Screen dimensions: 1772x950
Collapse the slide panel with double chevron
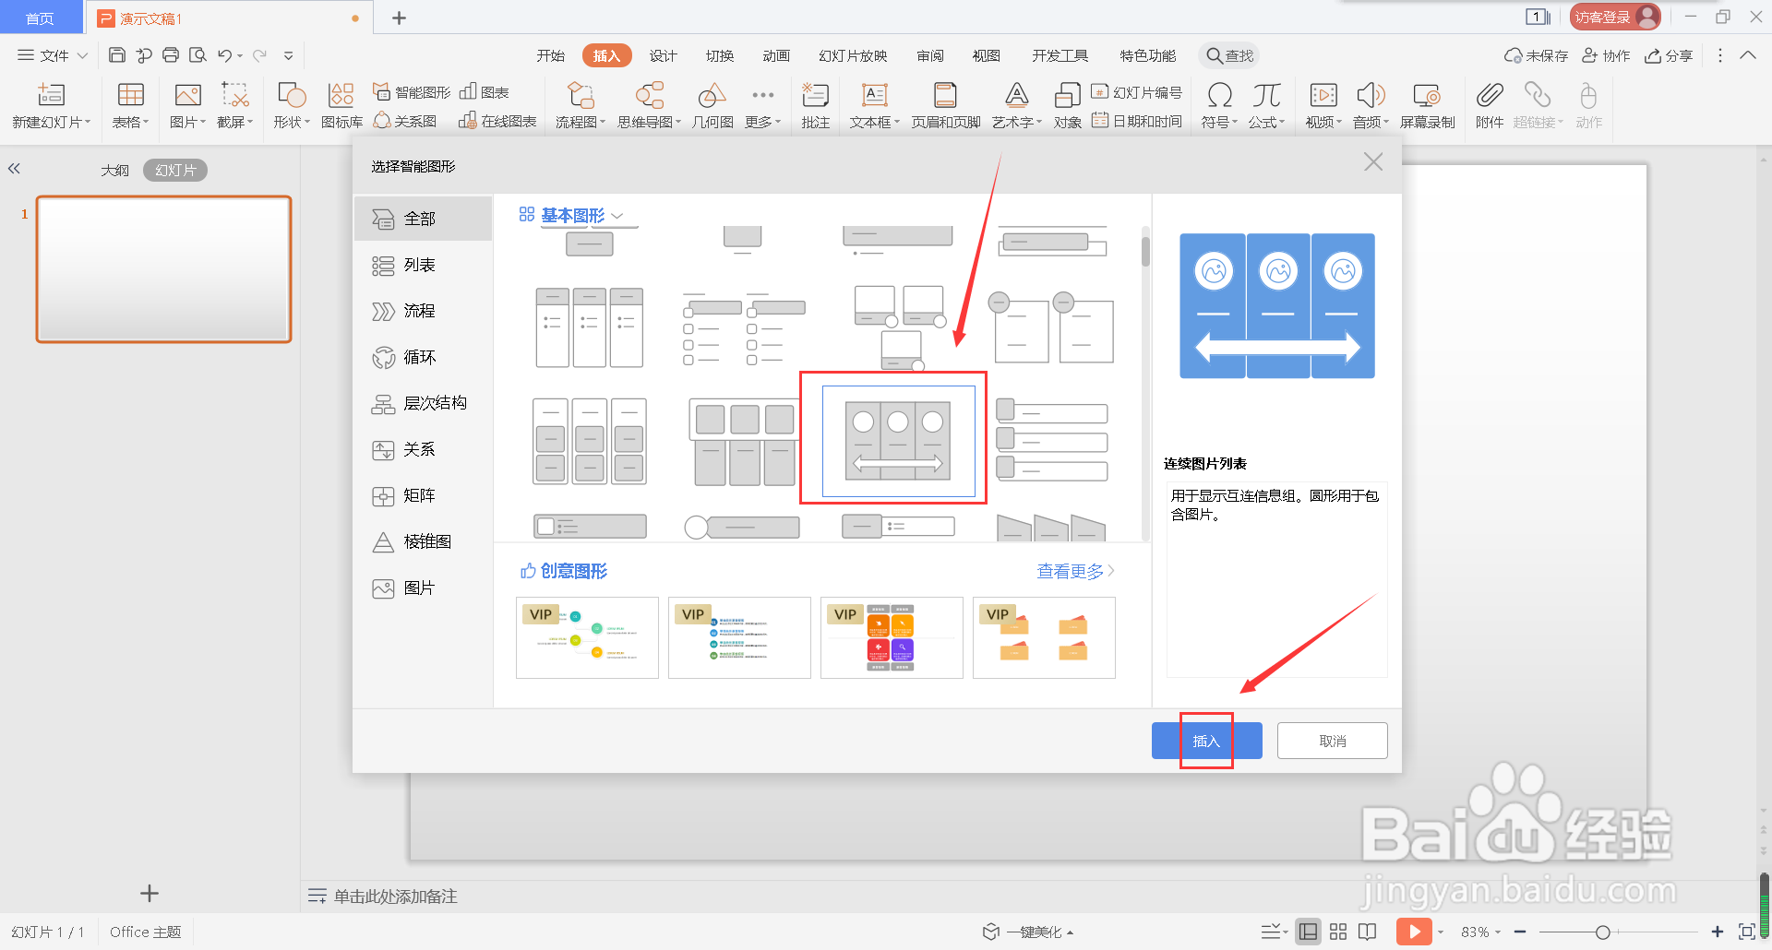click(x=14, y=169)
